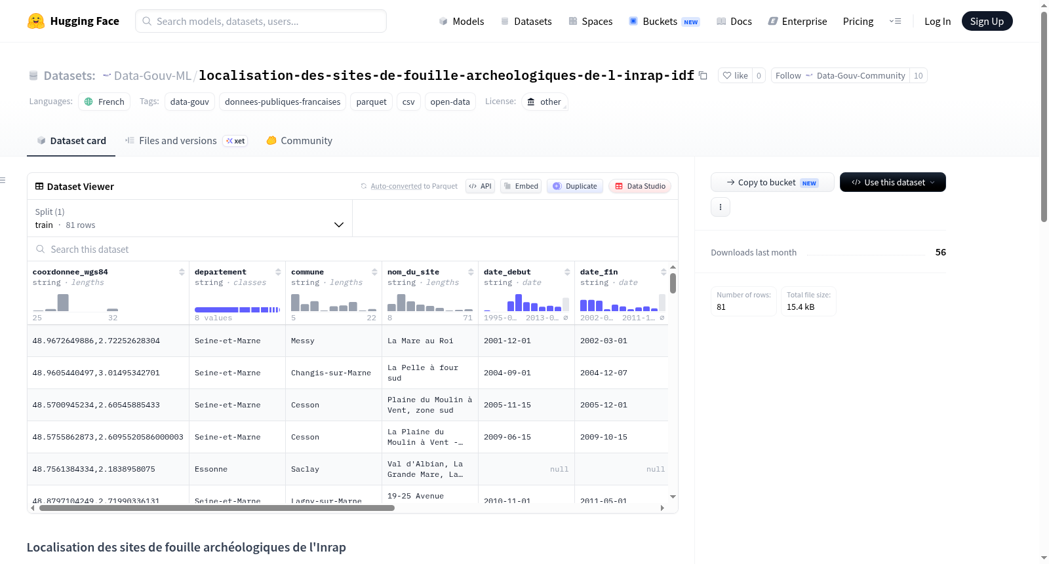Open Spaces in the top navigation
1049x564 pixels.
point(591,21)
